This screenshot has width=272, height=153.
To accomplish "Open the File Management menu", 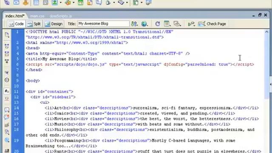I will [134, 24].
